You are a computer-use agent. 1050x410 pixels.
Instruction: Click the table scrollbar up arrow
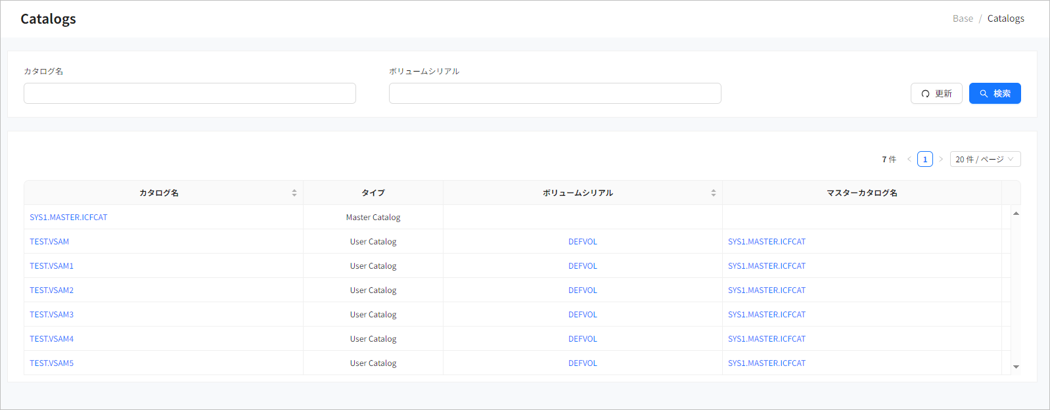[x=1016, y=214]
